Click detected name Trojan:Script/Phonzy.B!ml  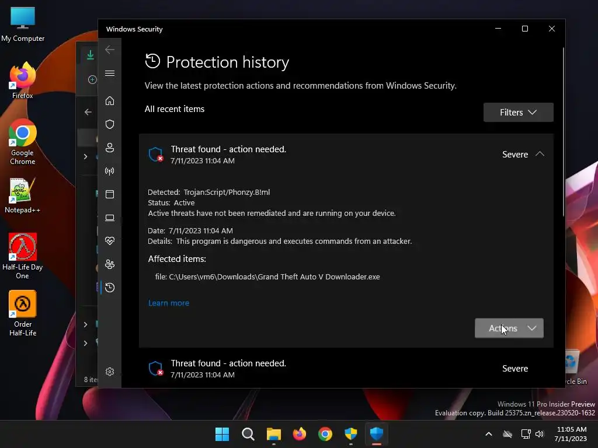tap(227, 192)
